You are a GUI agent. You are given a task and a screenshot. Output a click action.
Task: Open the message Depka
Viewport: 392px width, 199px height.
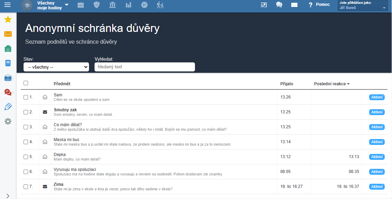click(x=60, y=154)
